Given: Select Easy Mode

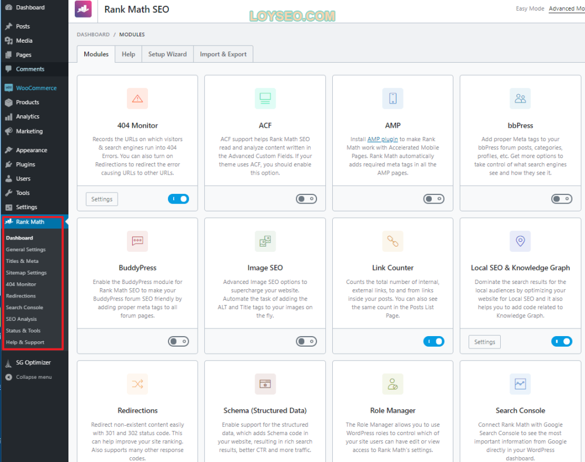Looking at the screenshot, I should (x=530, y=9).
